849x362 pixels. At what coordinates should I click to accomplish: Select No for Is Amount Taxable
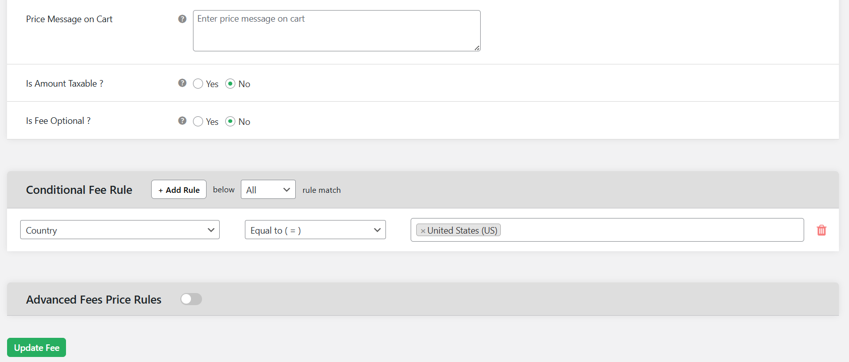click(x=230, y=84)
